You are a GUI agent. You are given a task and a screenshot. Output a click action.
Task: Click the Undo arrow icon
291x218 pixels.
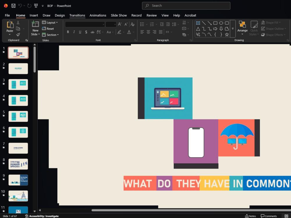[20, 6]
